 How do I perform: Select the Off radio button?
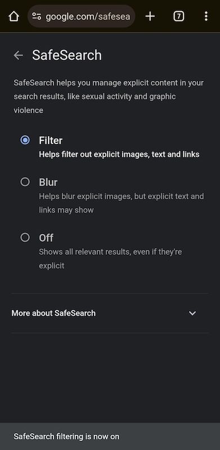point(25,237)
